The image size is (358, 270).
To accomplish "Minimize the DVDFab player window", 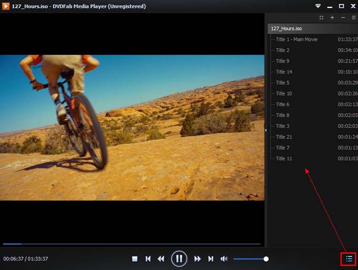I will 330,7.
